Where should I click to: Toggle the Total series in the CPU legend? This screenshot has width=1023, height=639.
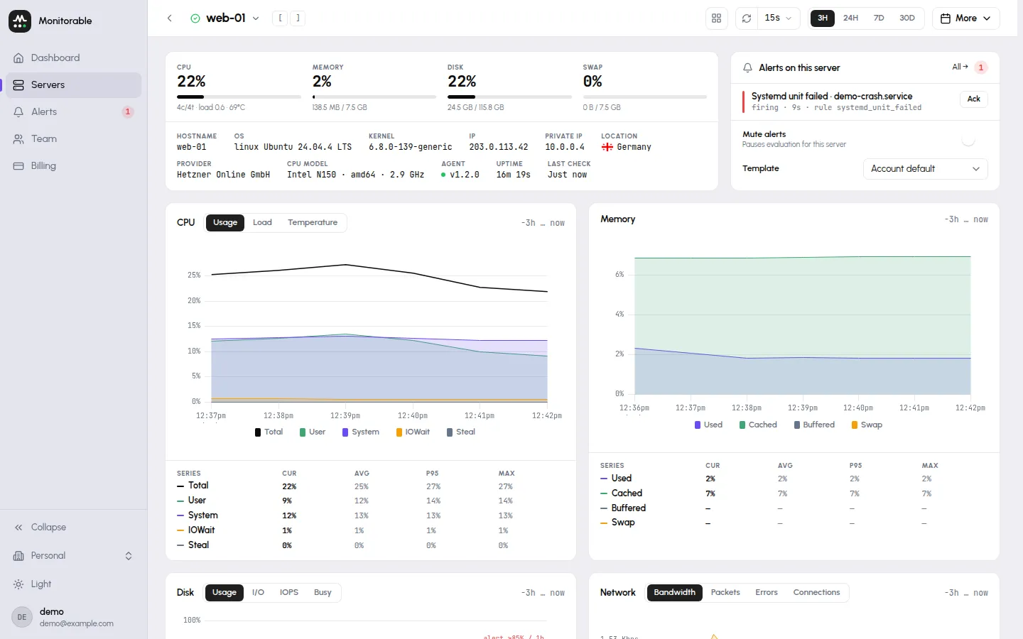(269, 432)
